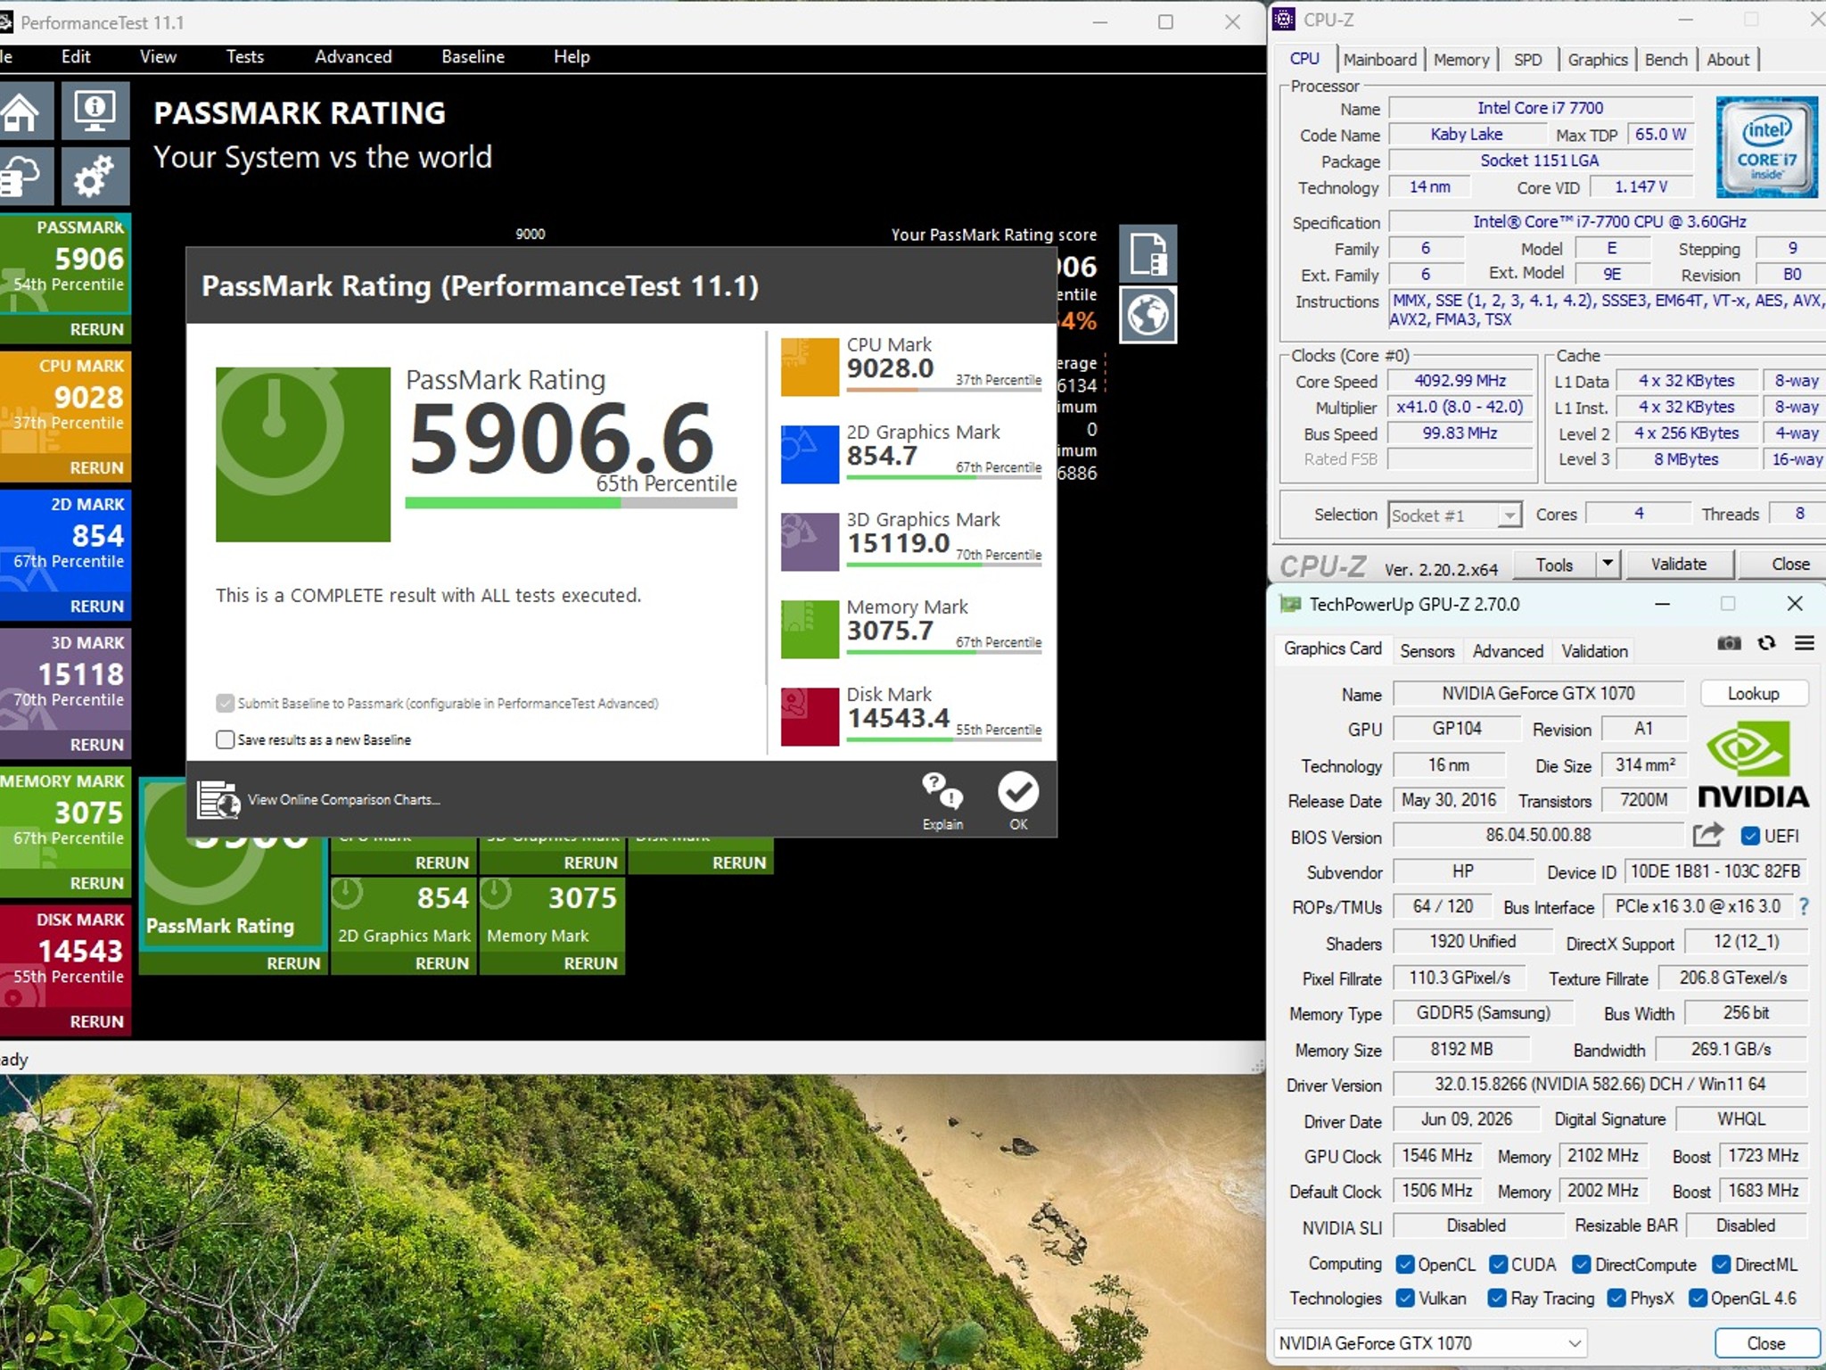Viewport: 1826px width, 1370px height.
Task: Toggle the Vulkan checkbox
Action: pos(1405,1298)
